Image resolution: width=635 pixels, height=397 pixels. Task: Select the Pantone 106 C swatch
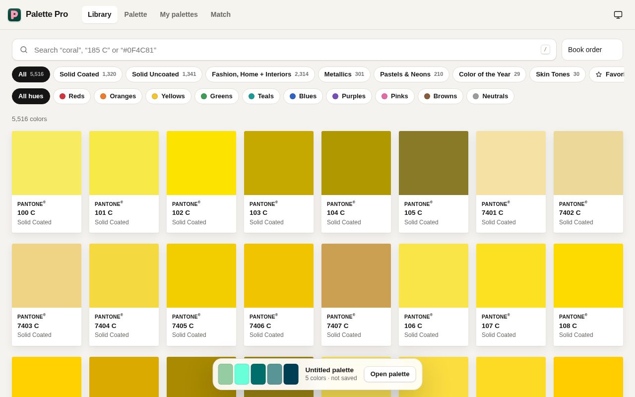[434, 295]
